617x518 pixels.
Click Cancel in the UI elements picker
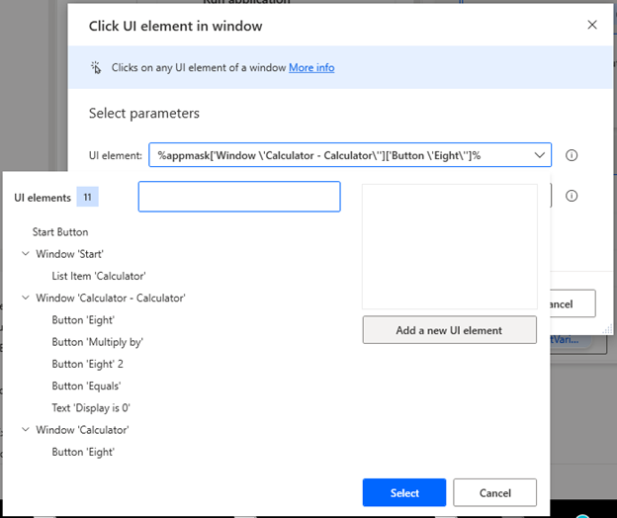click(494, 492)
